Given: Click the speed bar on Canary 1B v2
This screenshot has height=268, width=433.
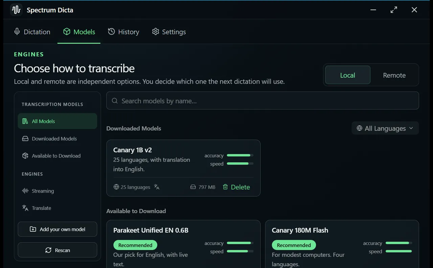Looking at the screenshot, I should [240, 163].
